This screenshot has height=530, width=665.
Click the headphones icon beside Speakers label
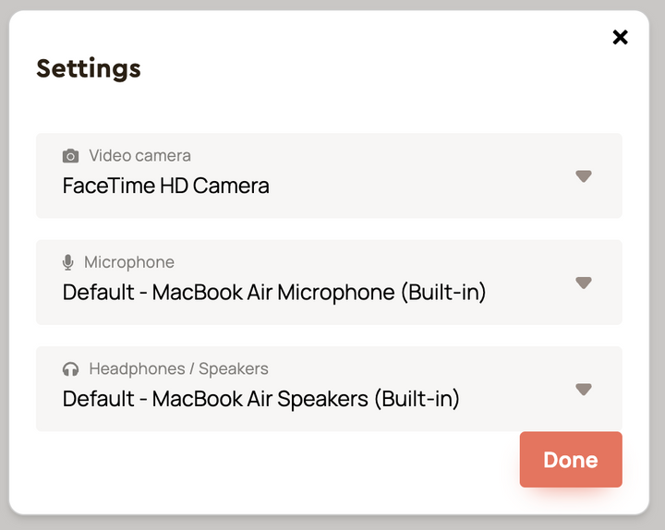pos(70,369)
